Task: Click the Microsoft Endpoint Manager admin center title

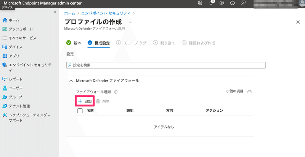Action: pyautogui.click(x=43, y=3)
